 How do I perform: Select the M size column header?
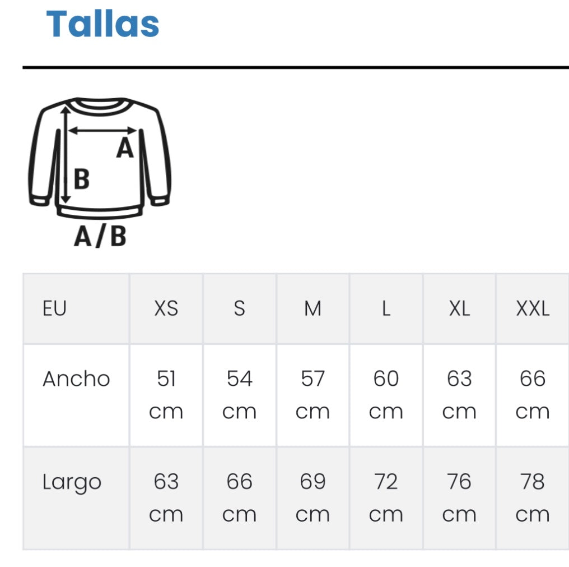[x=313, y=308]
